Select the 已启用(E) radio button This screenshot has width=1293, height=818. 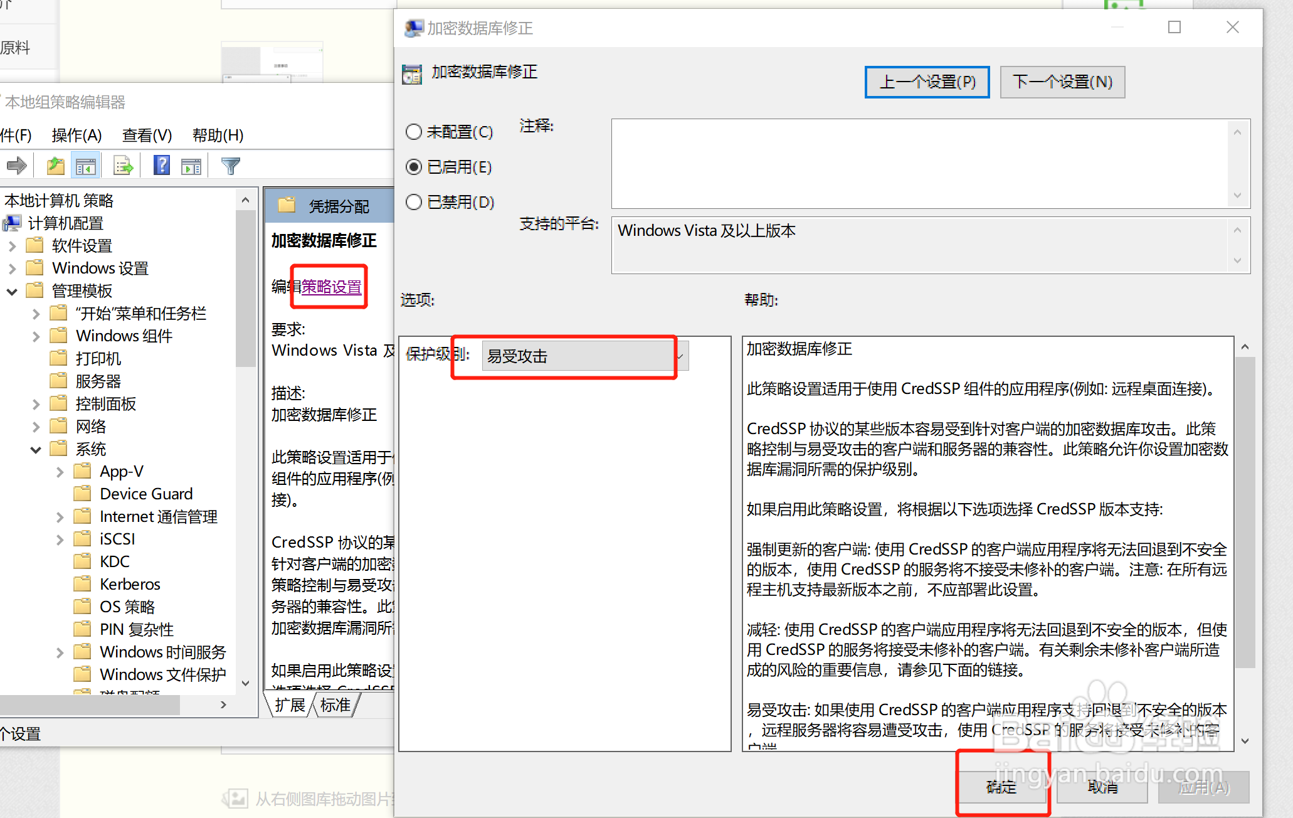(x=414, y=167)
